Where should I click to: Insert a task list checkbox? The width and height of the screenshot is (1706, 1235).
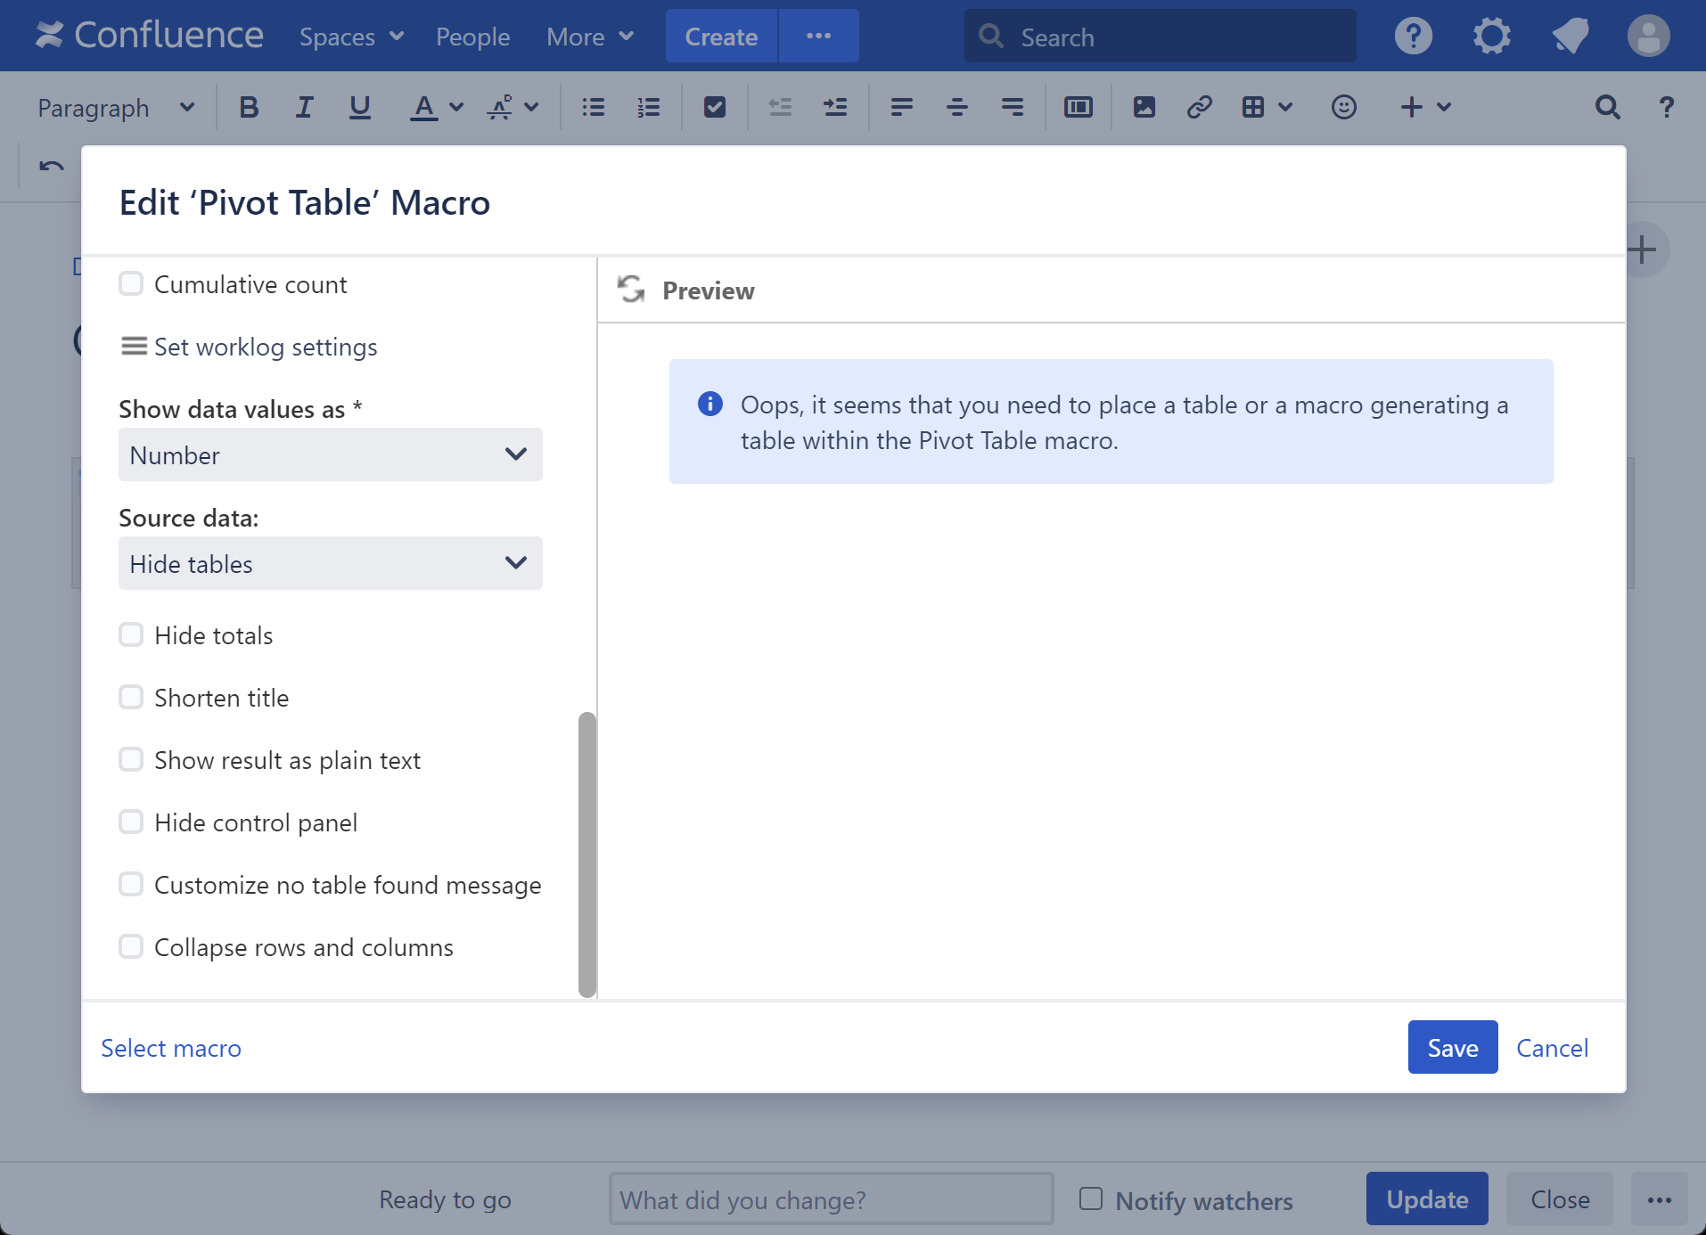(x=715, y=108)
